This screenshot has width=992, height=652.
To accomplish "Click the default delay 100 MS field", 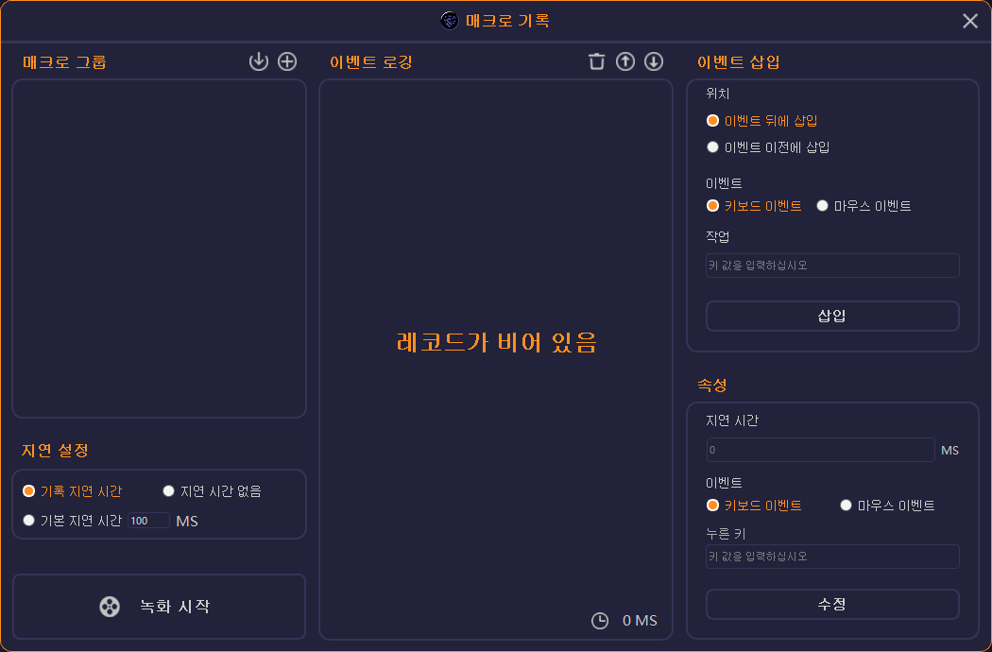I will 148,521.
